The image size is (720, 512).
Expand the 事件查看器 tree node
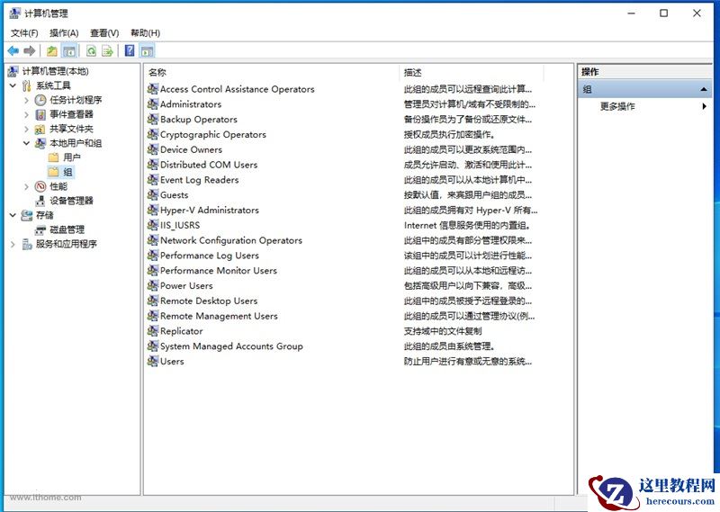pos(26,114)
